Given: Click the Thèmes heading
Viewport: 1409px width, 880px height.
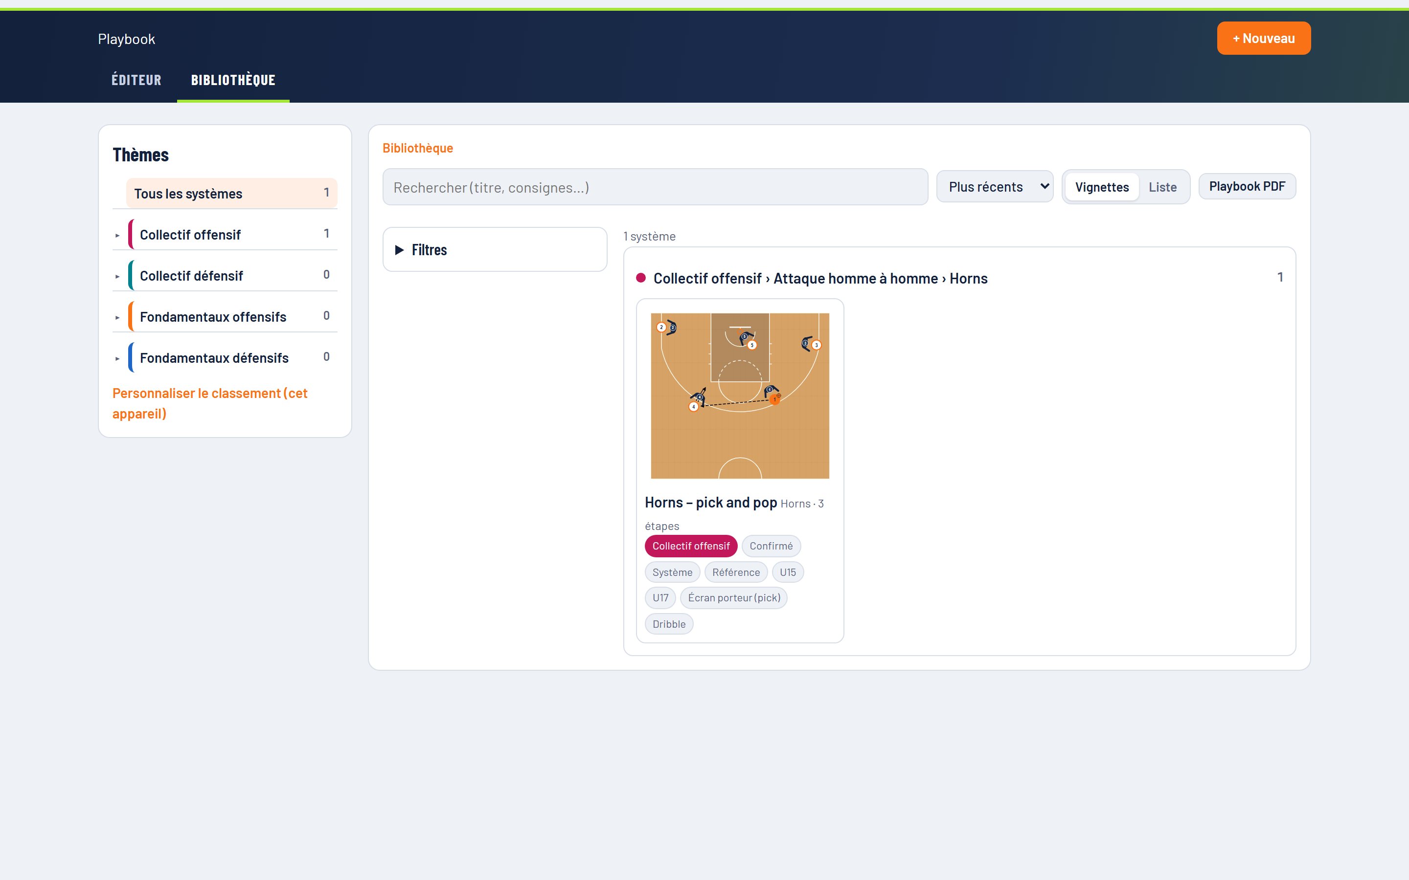Looking at the screenshot, I should (x=140, y=155).
